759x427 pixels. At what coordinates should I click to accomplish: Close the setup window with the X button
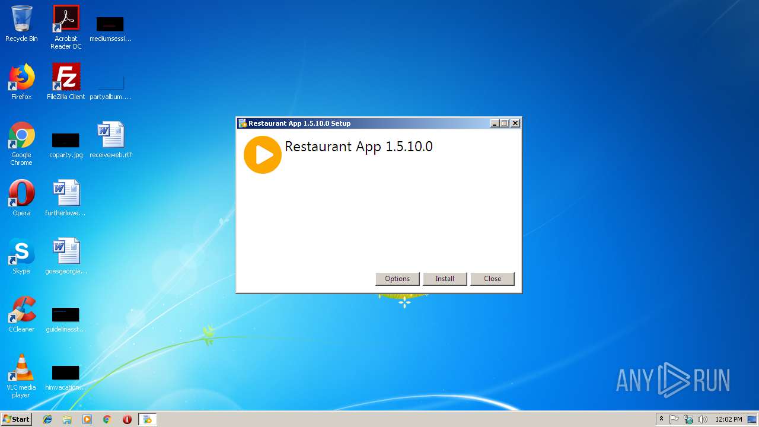click(515, 123)
